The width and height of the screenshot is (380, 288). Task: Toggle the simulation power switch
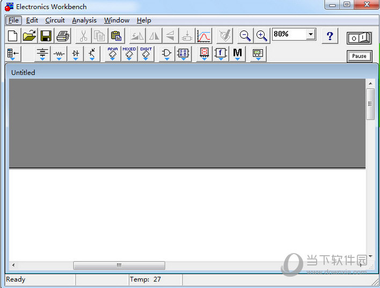coord(359,38)
